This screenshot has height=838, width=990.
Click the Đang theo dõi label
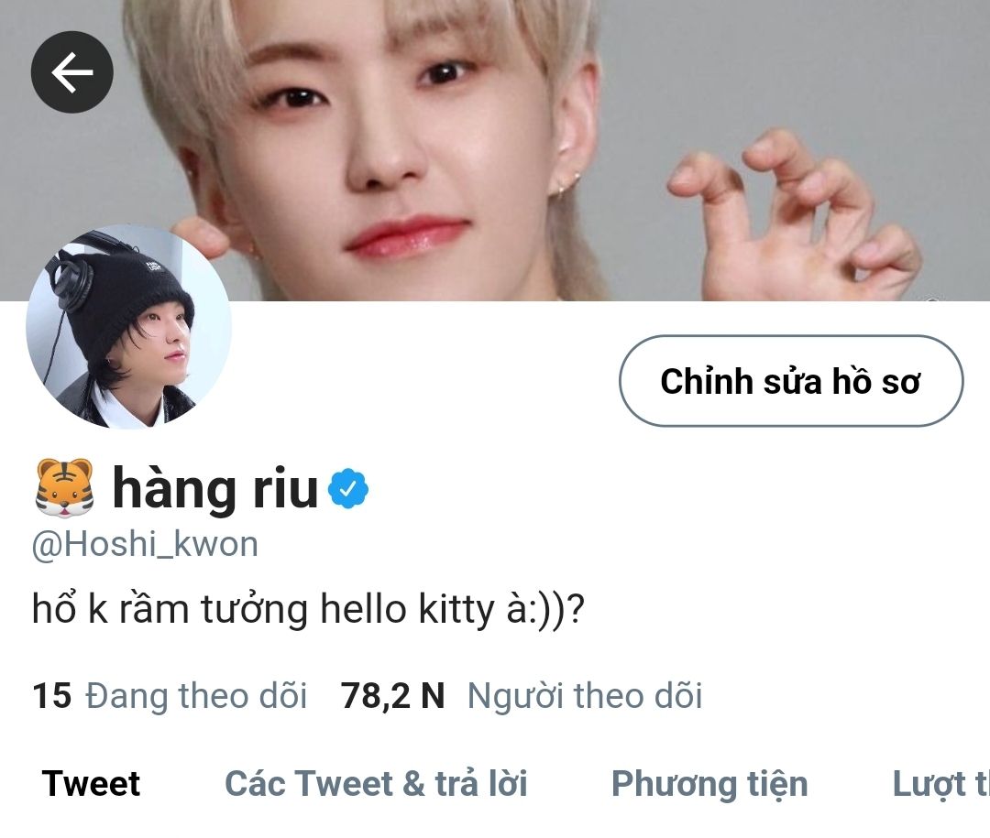(x=196, y=695)
